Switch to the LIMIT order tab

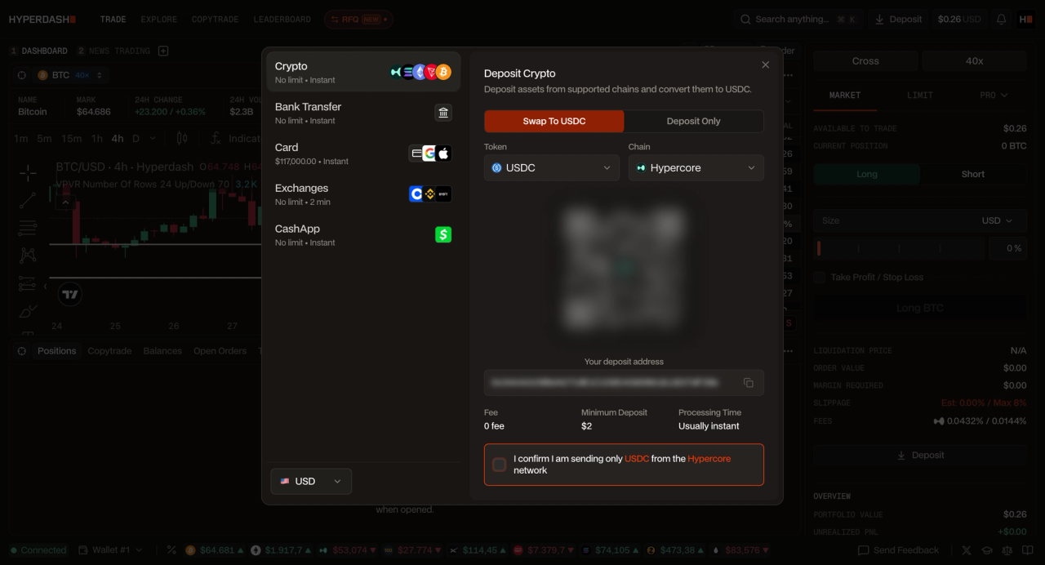[x=919, y=96]
